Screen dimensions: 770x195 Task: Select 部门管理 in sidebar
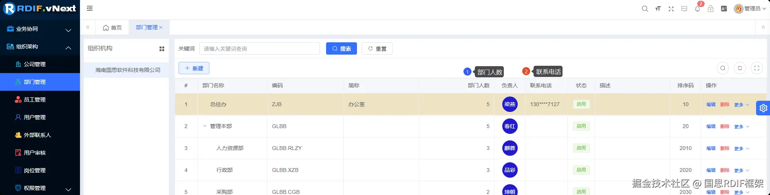pyautogui.click(x=40, y=82)
